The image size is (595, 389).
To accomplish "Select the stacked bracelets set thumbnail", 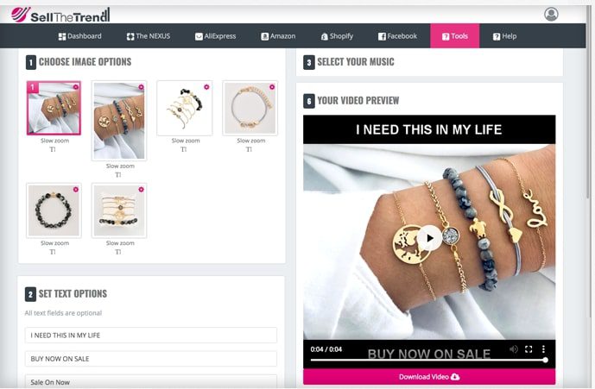I will pos(119,210).
